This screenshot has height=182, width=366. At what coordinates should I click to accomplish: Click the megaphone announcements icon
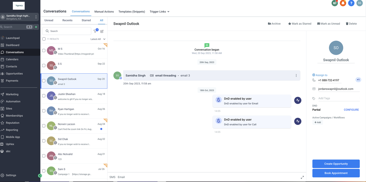(x=334, y=3)
